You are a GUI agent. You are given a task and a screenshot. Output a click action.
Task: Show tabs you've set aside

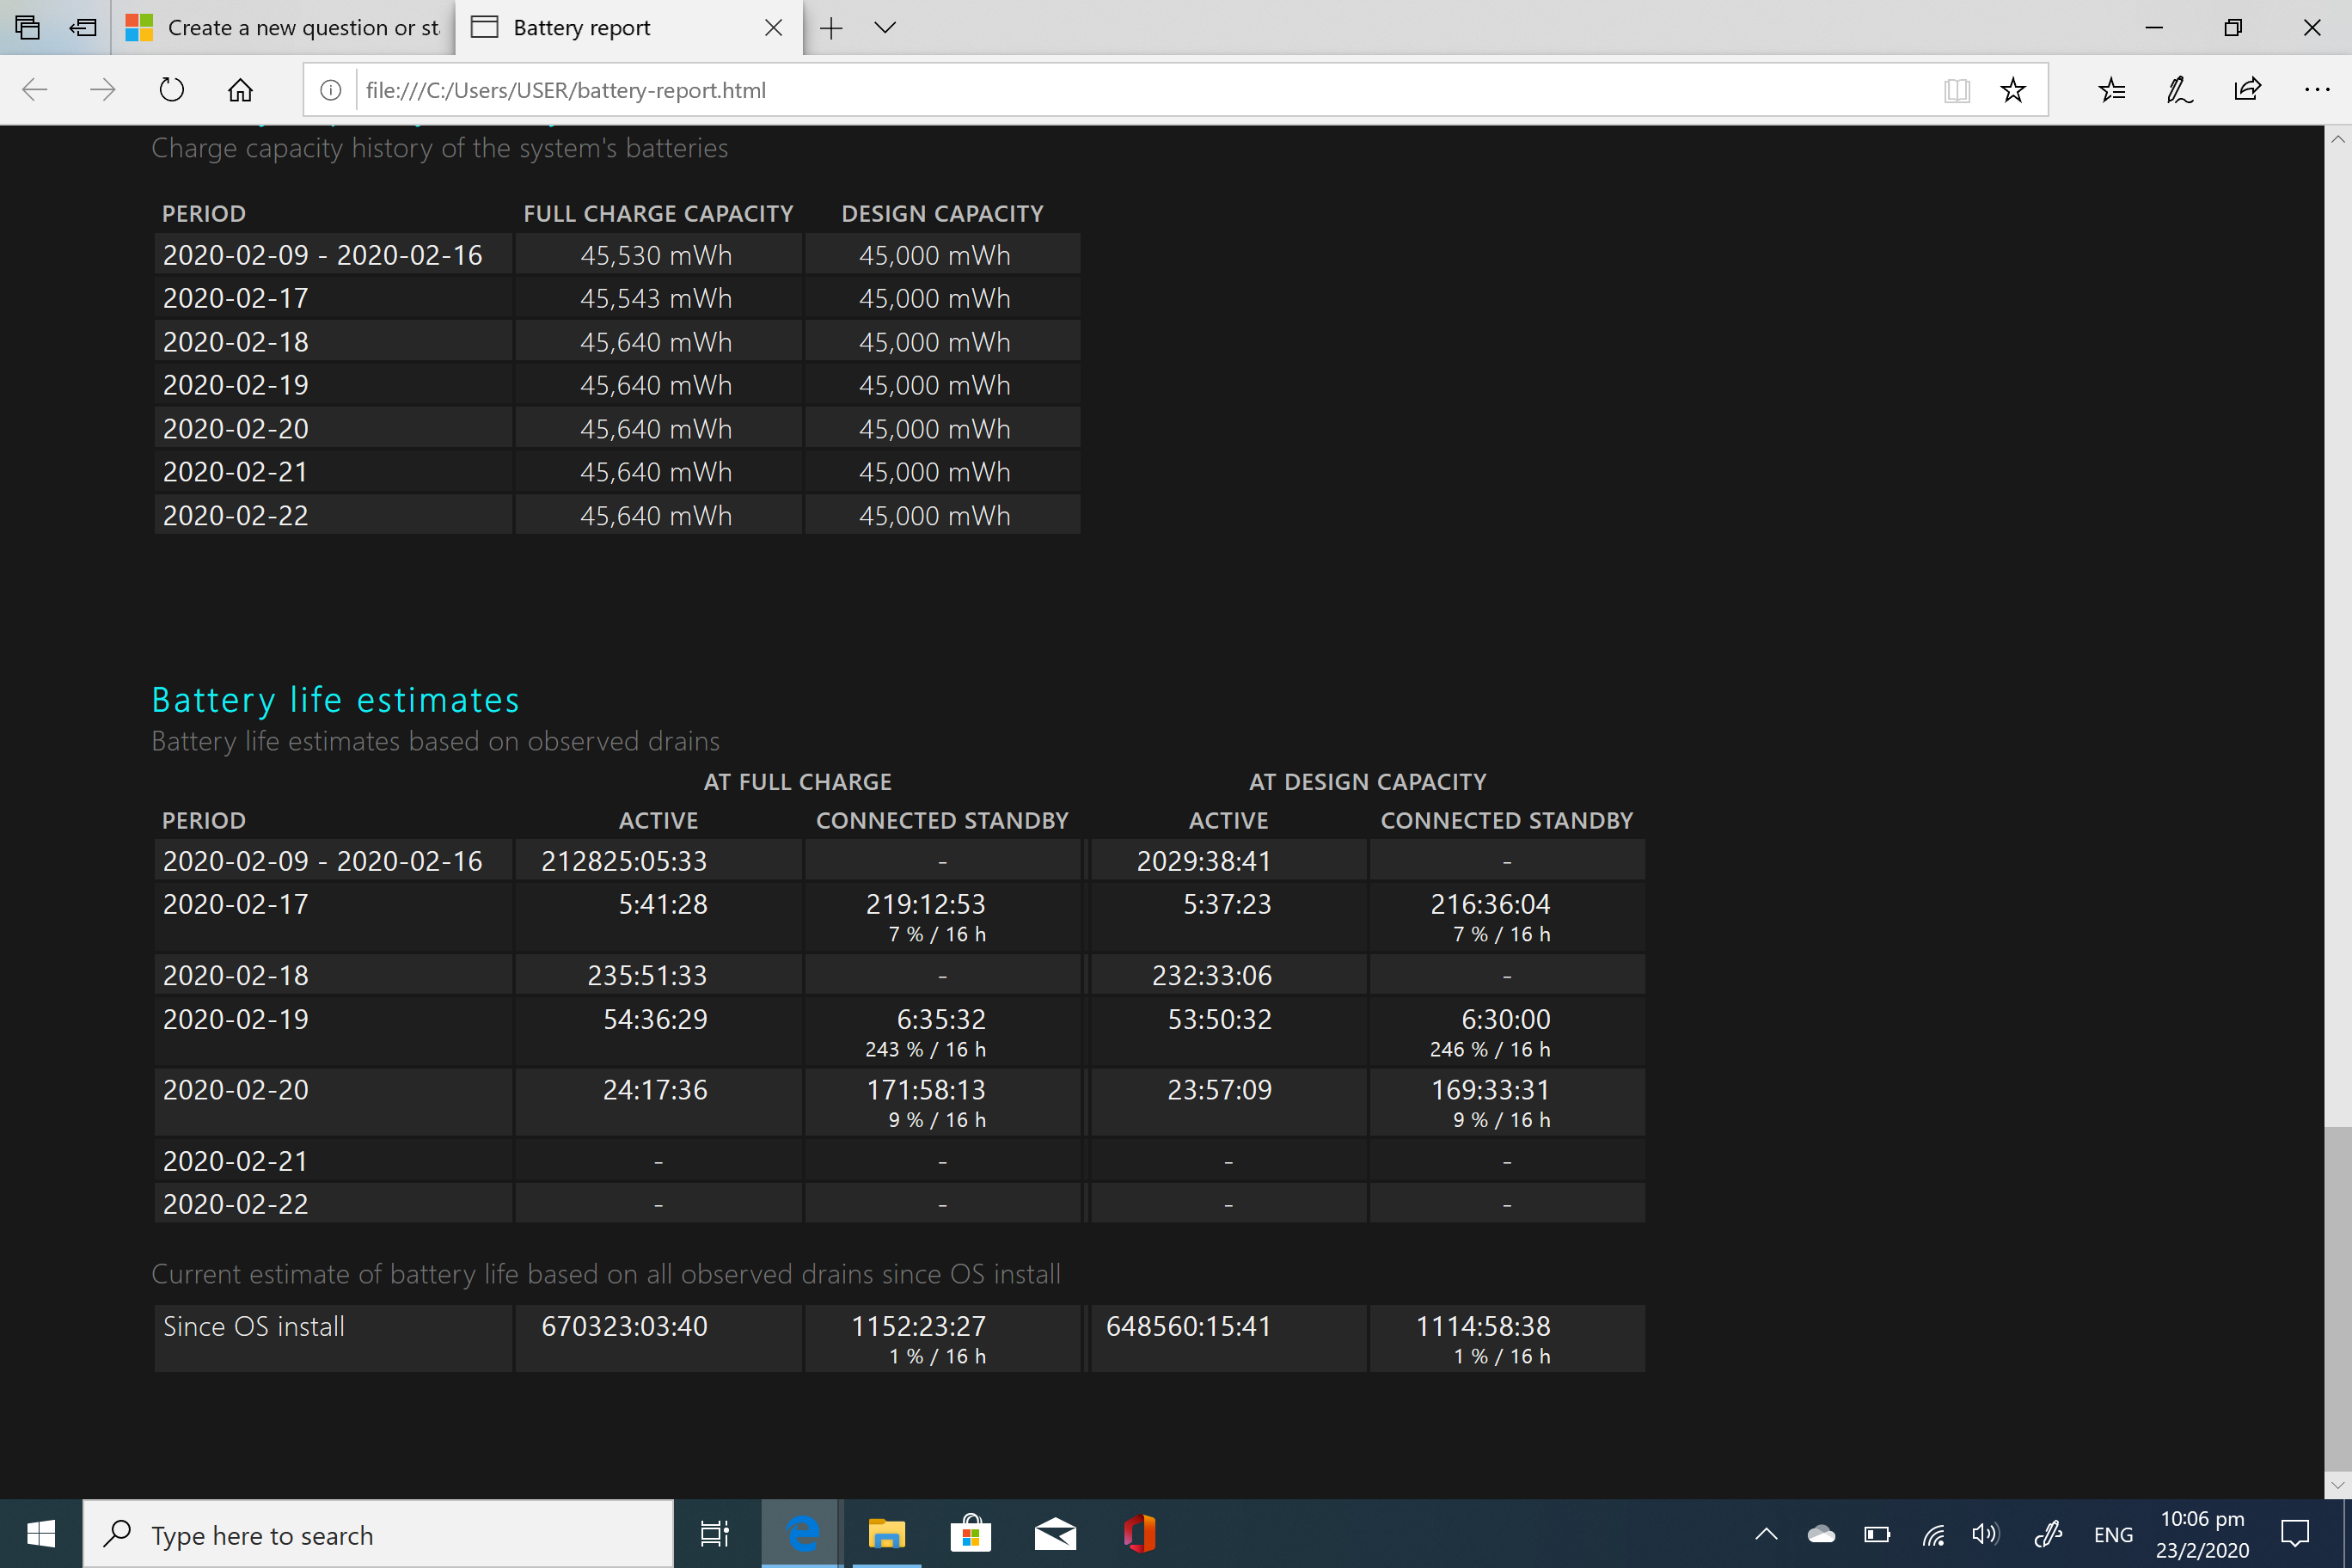pyautogui.click(x=28, y=27)
